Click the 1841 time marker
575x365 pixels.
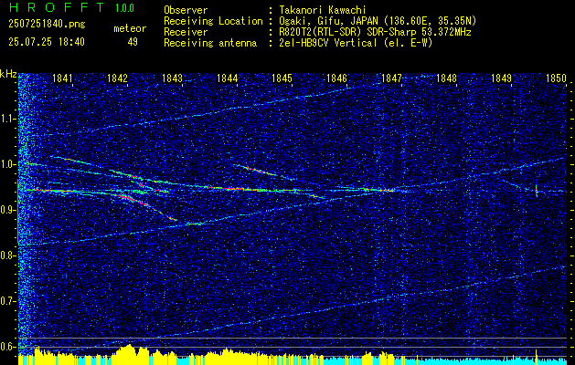(x=62, y=78)
